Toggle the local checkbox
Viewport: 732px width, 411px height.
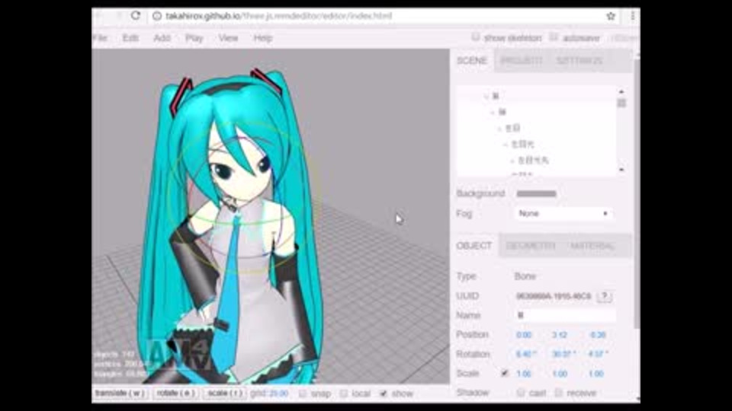coord(344,393)
